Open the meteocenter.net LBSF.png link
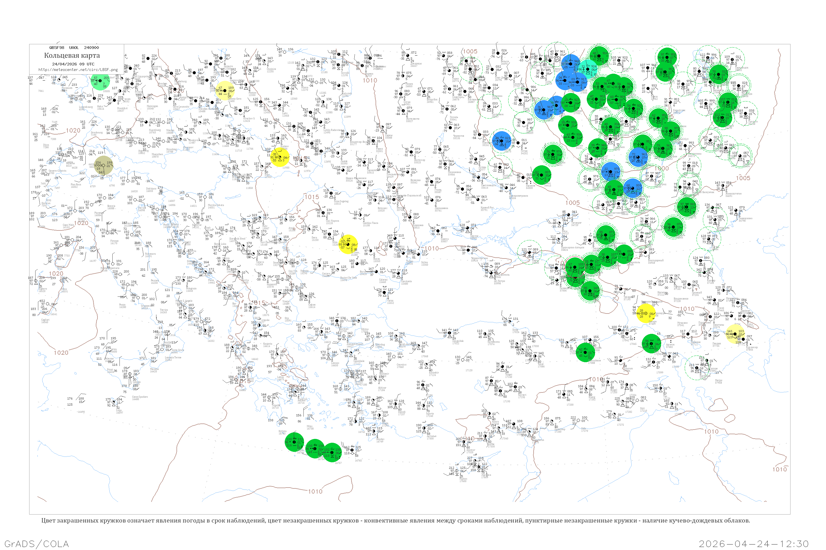826x550 pixels. [78, 70]
